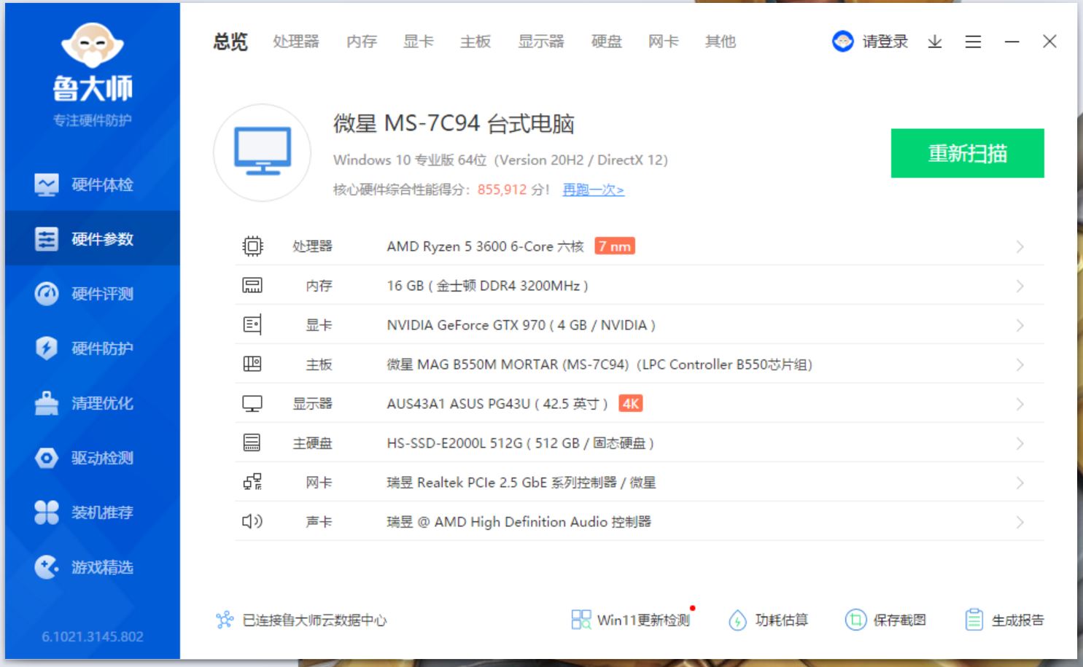Click the 显卡 graphics card icon
The height and width of the screenshot is (667, 1083).
coord(252,325)
